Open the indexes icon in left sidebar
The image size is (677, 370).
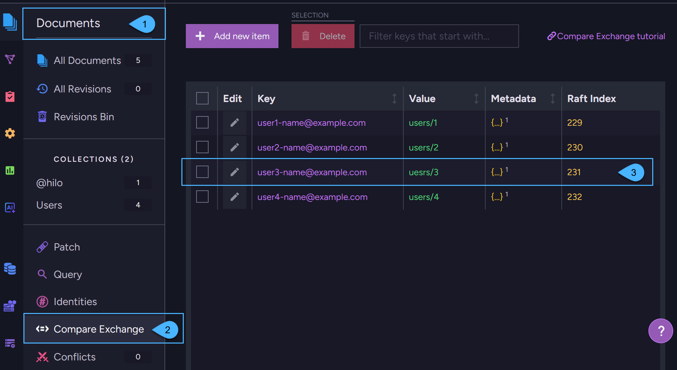pos(10,59)
